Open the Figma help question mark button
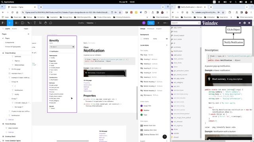 [165, 137]
